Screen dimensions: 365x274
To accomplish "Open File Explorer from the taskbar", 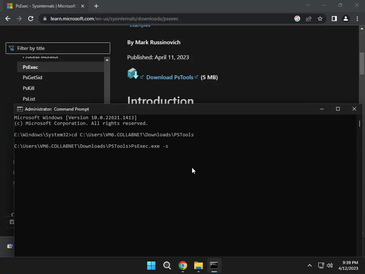I will tap(198, 265).
